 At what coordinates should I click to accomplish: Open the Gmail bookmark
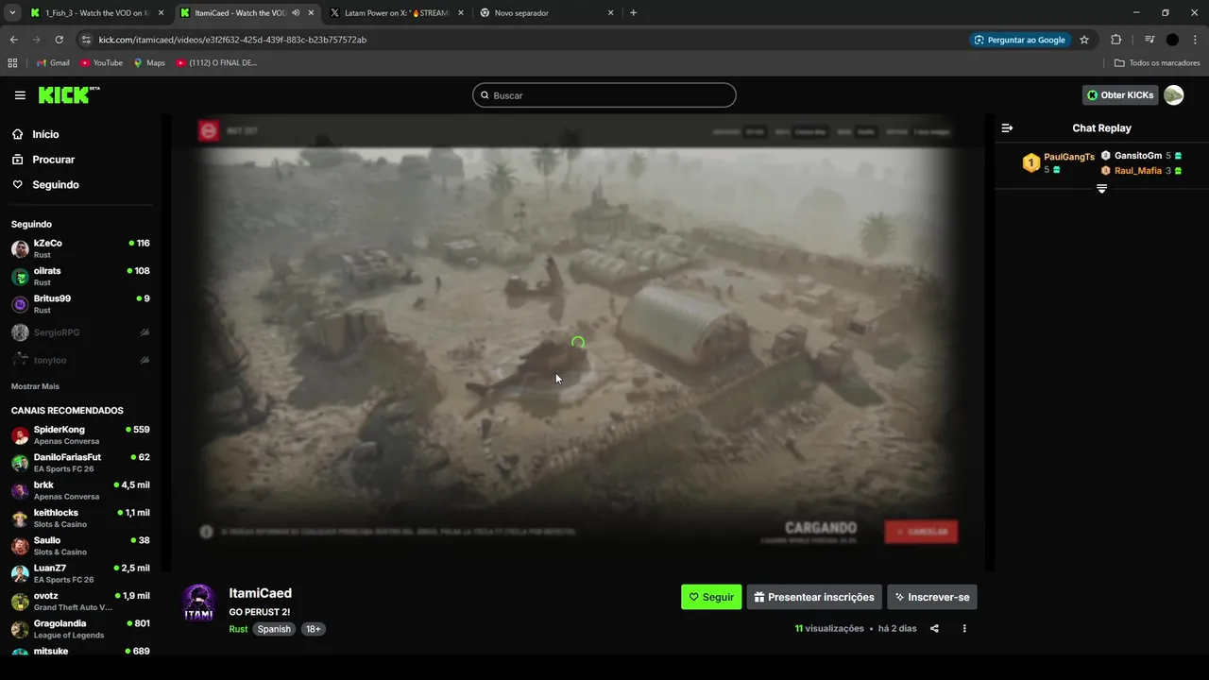coord(52,63)
